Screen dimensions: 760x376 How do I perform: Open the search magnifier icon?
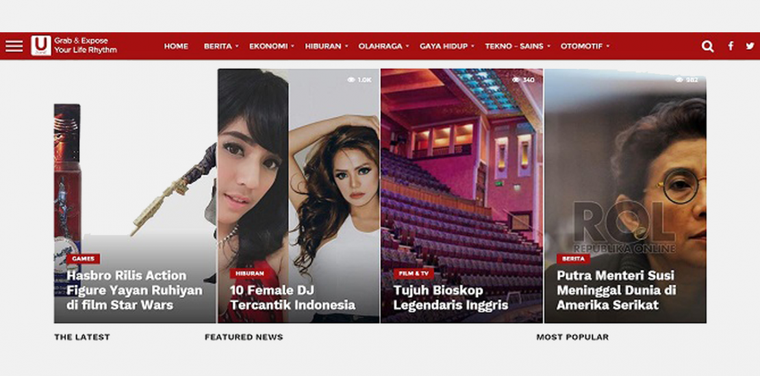coord(708,46)
